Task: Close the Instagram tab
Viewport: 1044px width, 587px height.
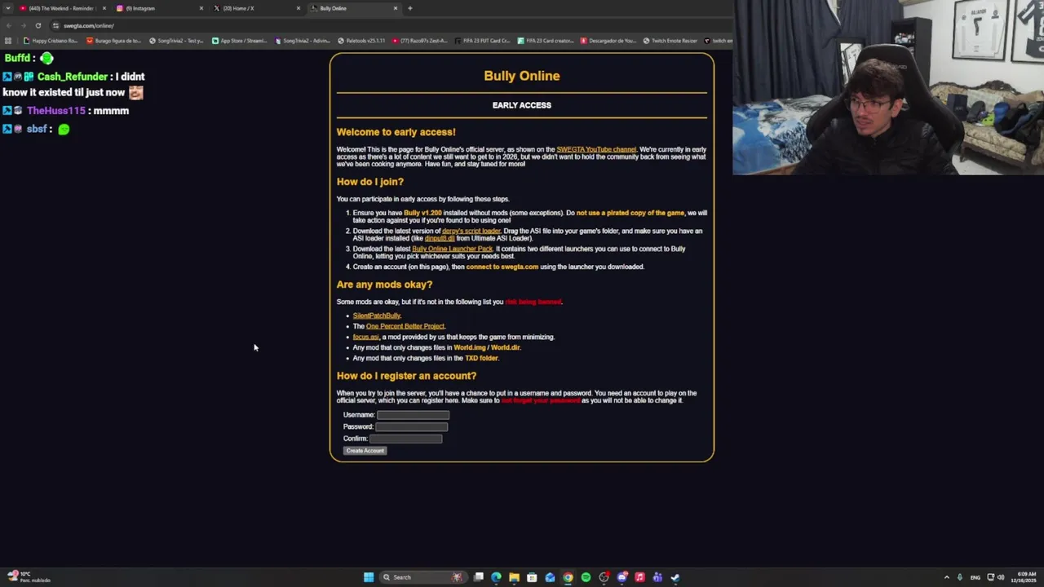Action: (201, 8)
